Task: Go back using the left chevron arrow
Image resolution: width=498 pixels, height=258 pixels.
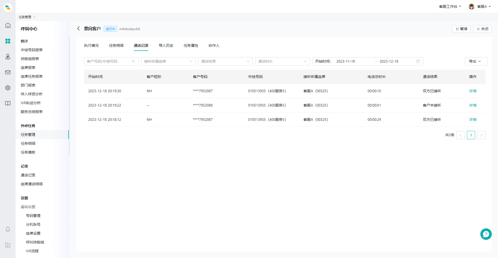Action: click(79, 28)
